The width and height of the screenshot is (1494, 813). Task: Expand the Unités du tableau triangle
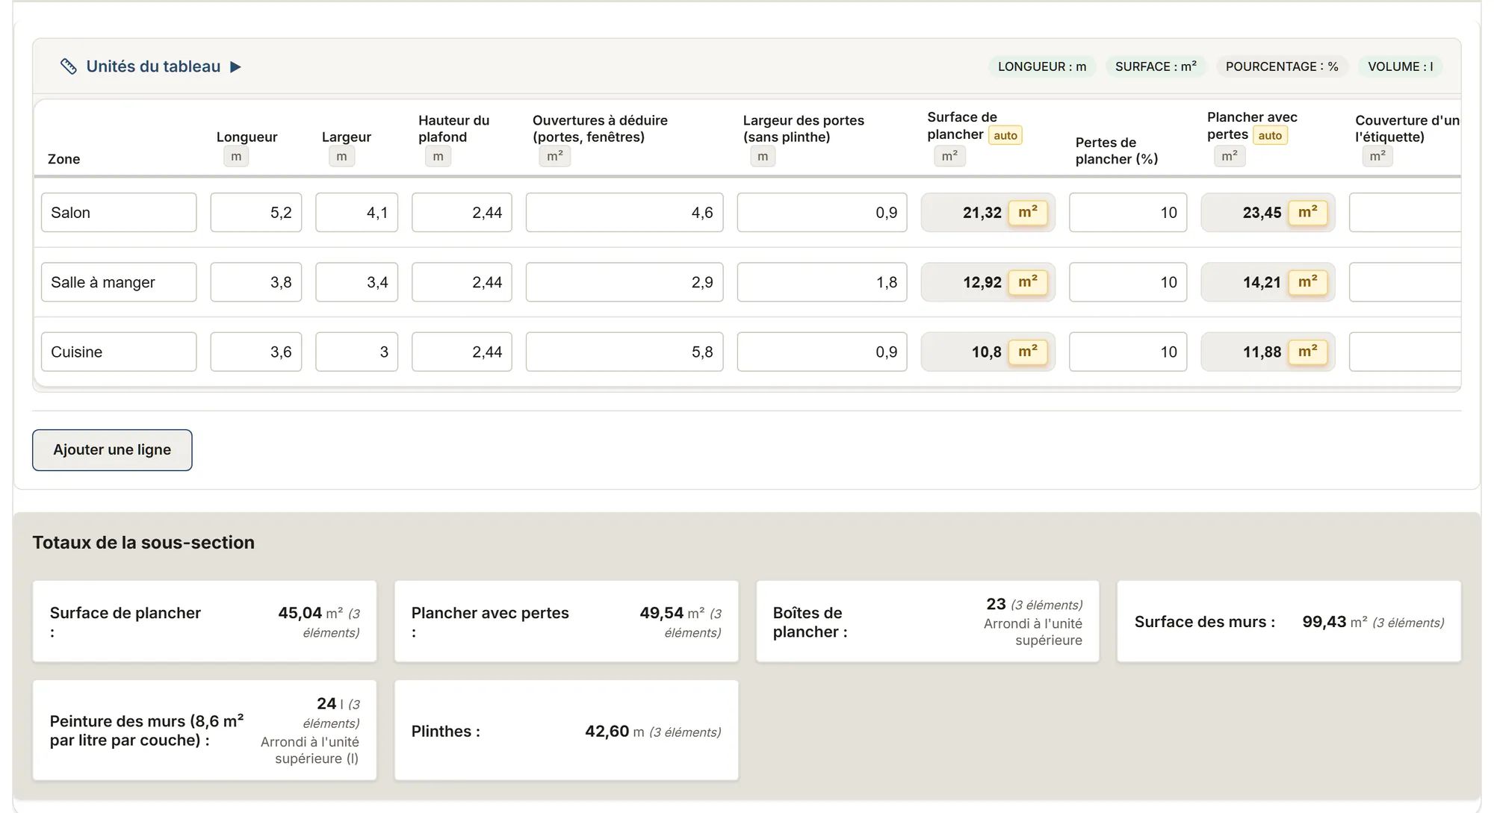[x=235, y=67]
